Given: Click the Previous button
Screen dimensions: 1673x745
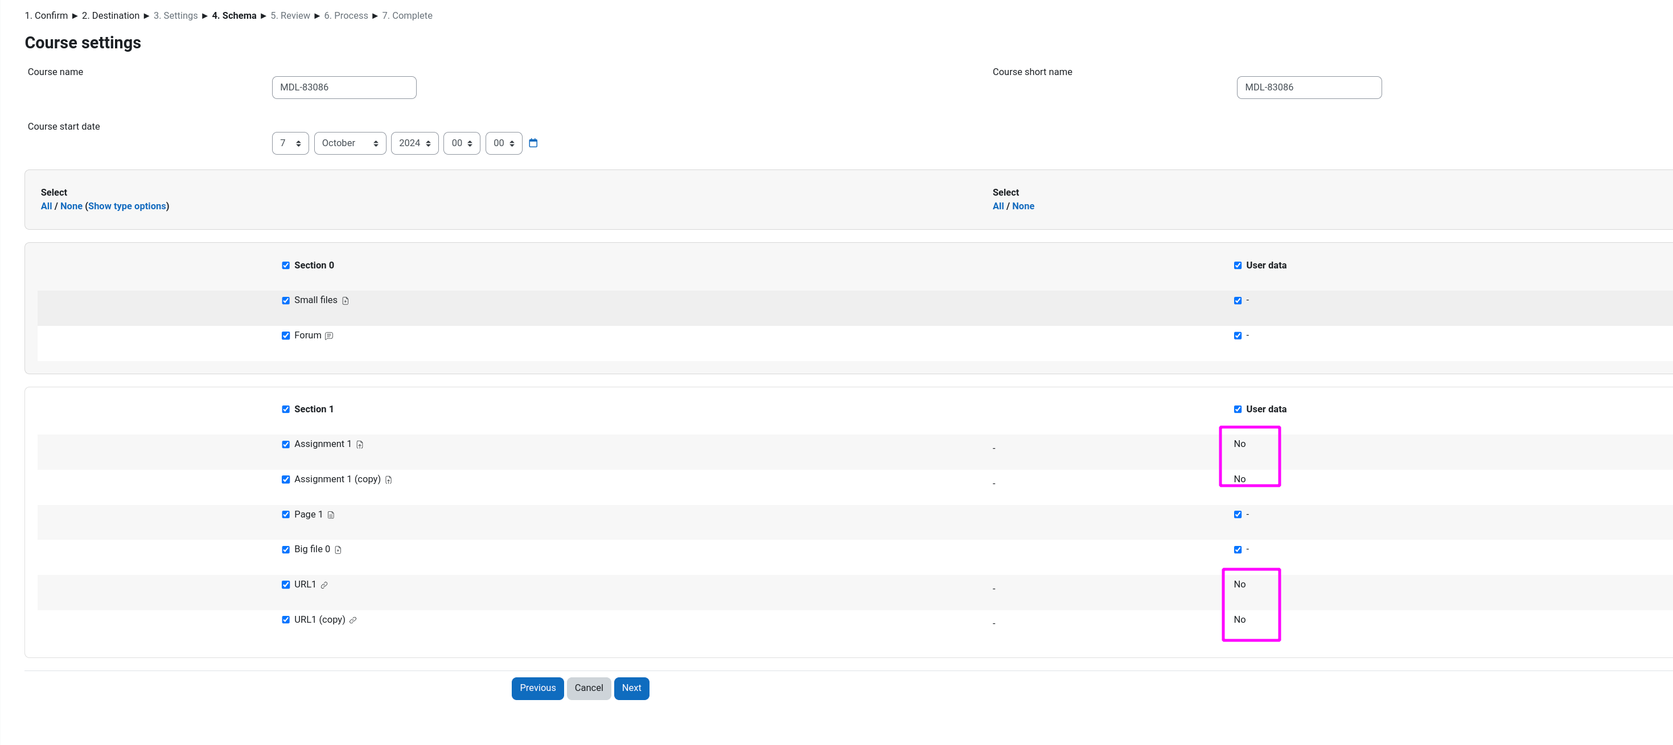Looking at the screenshot, I should [x=538, y=689].
